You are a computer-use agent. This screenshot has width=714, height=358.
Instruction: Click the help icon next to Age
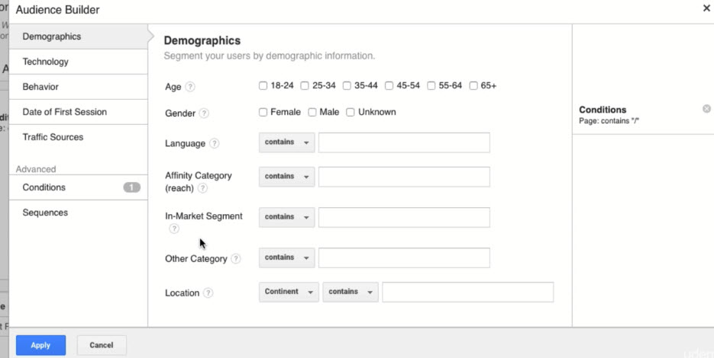[x=190, y=87]
